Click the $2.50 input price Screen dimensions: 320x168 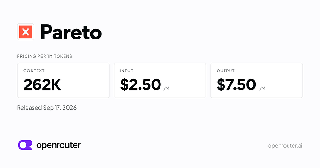click(141, 84)
